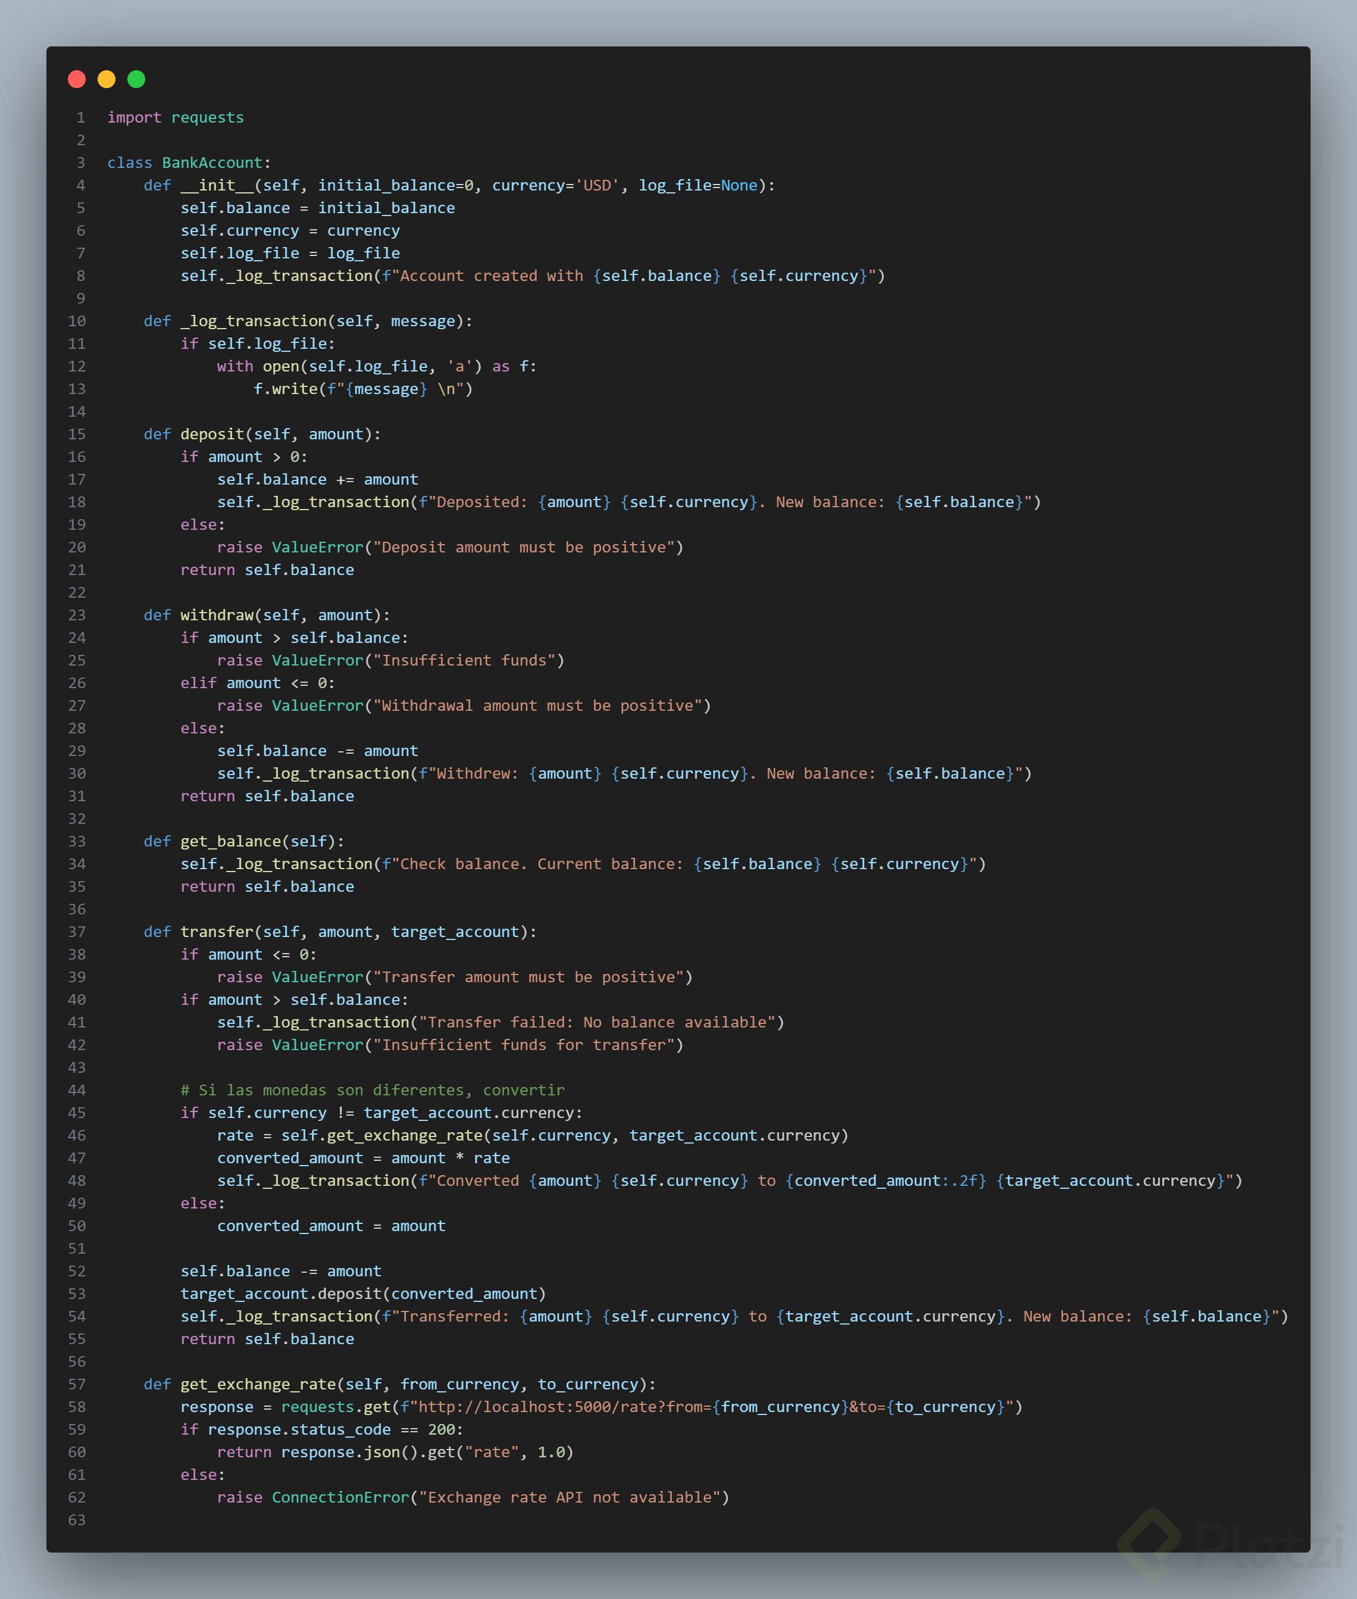Click the Spanish comment about monedas
This screenshot has width=1357, height=1599.
click(373, 1091)
